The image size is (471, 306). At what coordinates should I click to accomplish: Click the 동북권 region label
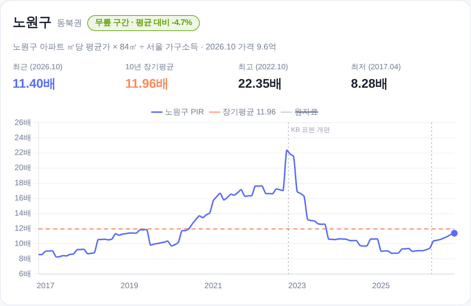click(x=69, y=23)
